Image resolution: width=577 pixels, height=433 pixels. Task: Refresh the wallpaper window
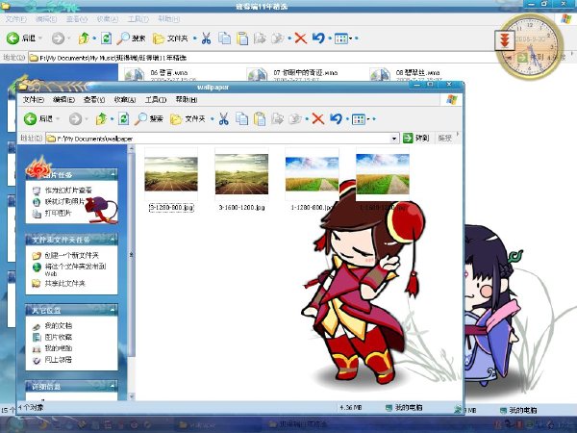pyautogui.click(x=123, y=118)
